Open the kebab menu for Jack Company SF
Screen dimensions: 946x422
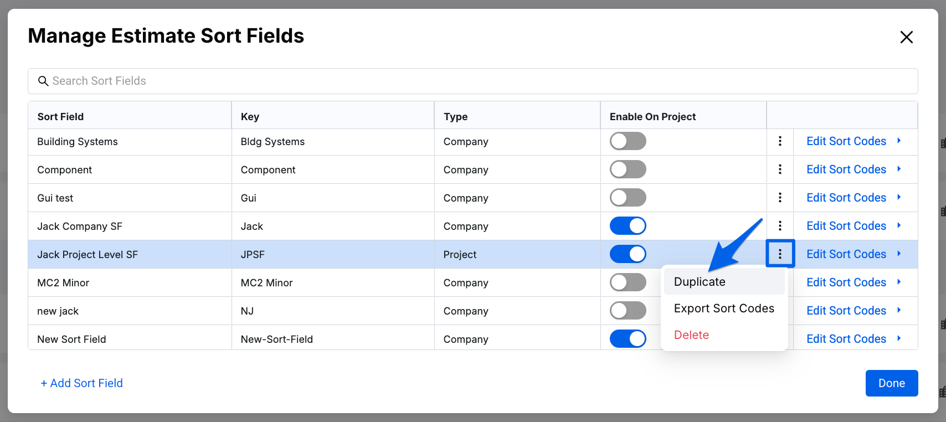click(780, 226)
